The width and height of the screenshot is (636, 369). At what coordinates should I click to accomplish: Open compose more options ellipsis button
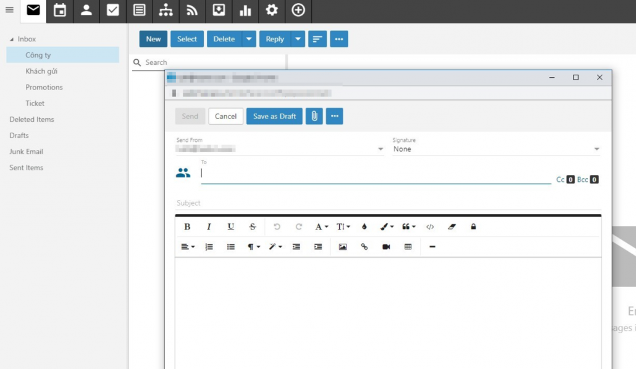[x=335, y=117]
